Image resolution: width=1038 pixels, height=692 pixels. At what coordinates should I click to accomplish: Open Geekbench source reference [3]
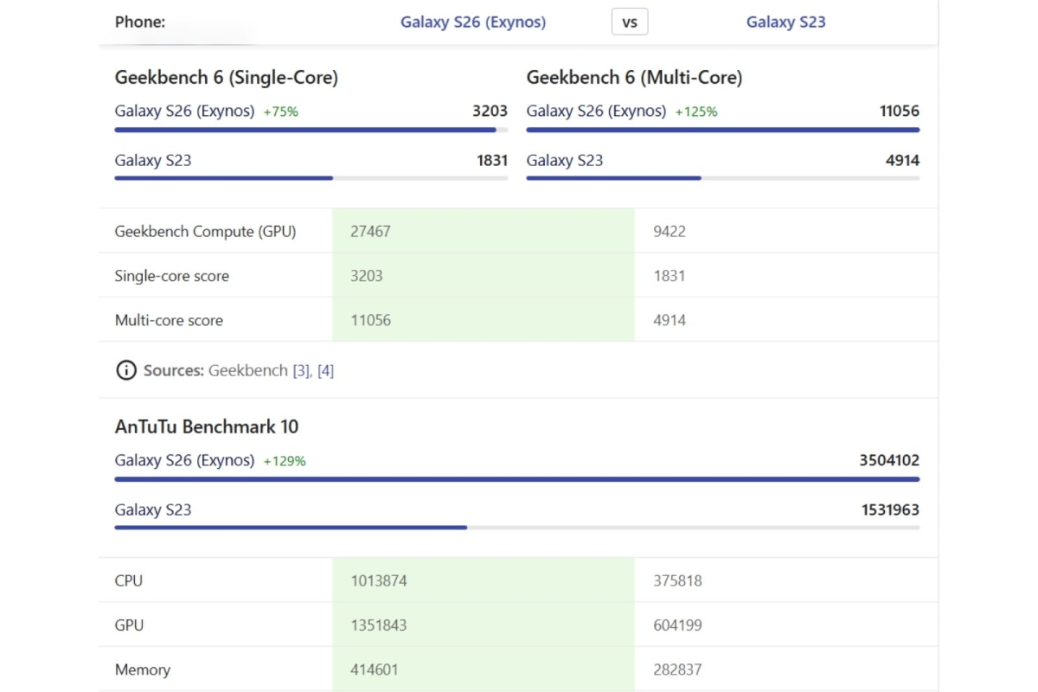click(301, 370)
